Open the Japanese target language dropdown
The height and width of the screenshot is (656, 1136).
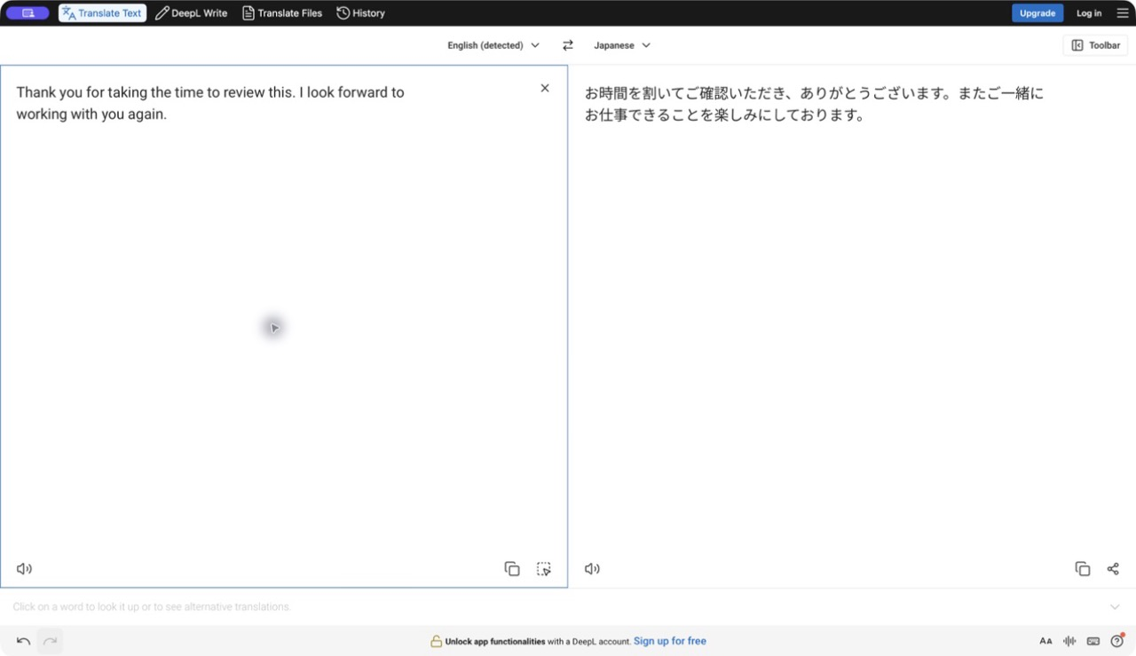click(622, 45)
